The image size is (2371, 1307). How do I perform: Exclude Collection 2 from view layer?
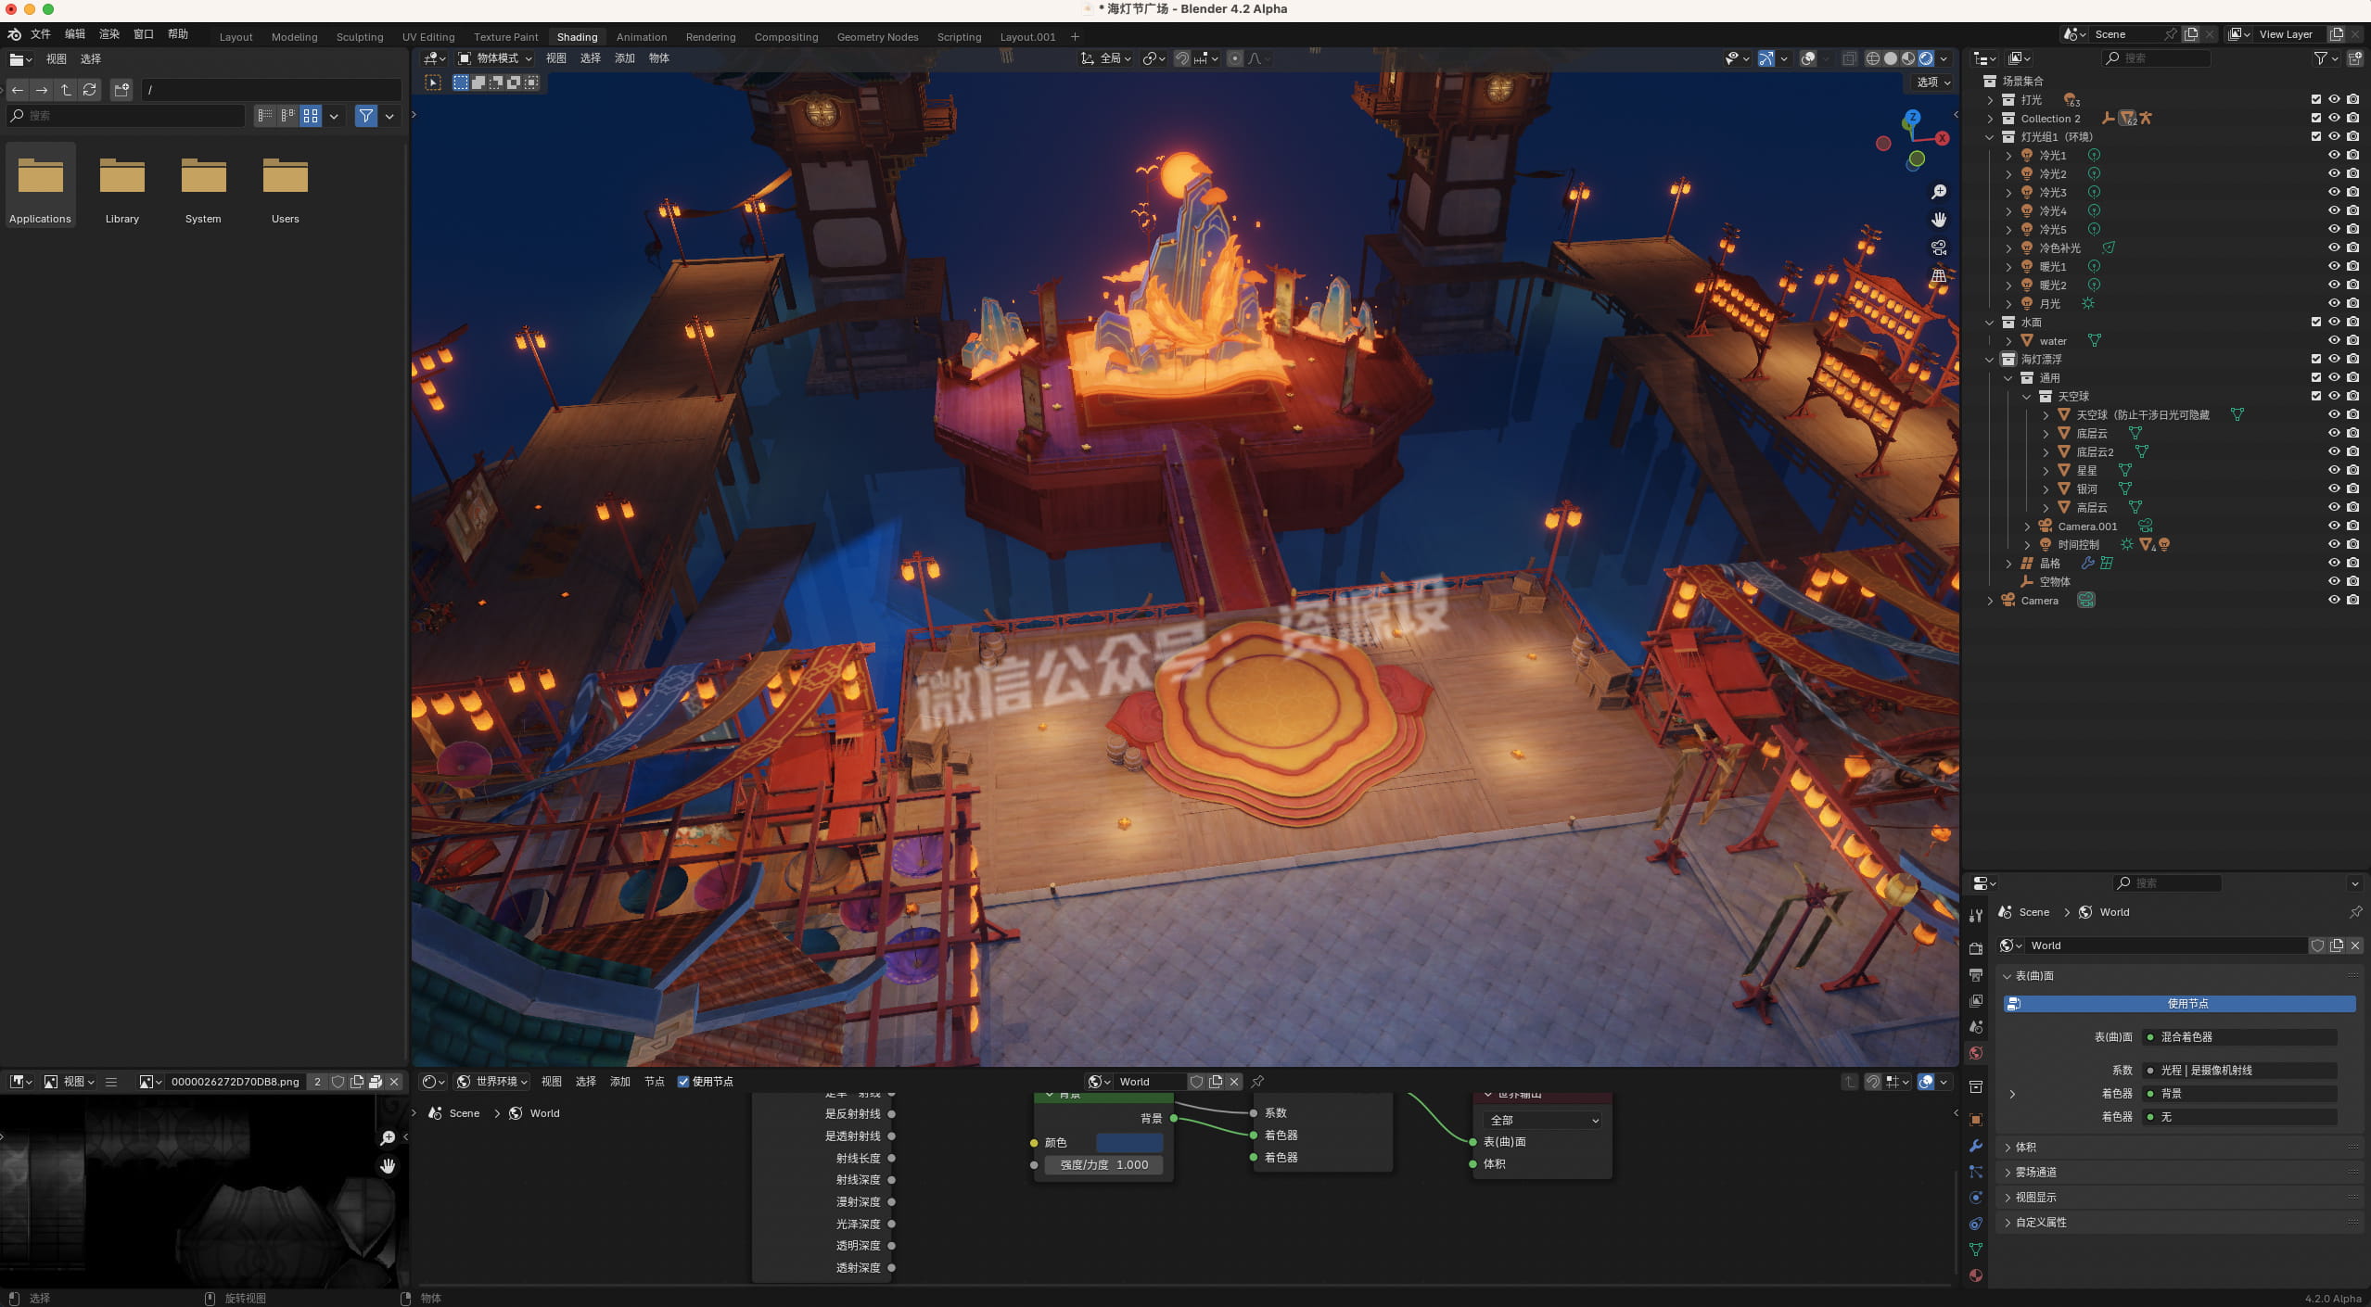click(2316, 118)
